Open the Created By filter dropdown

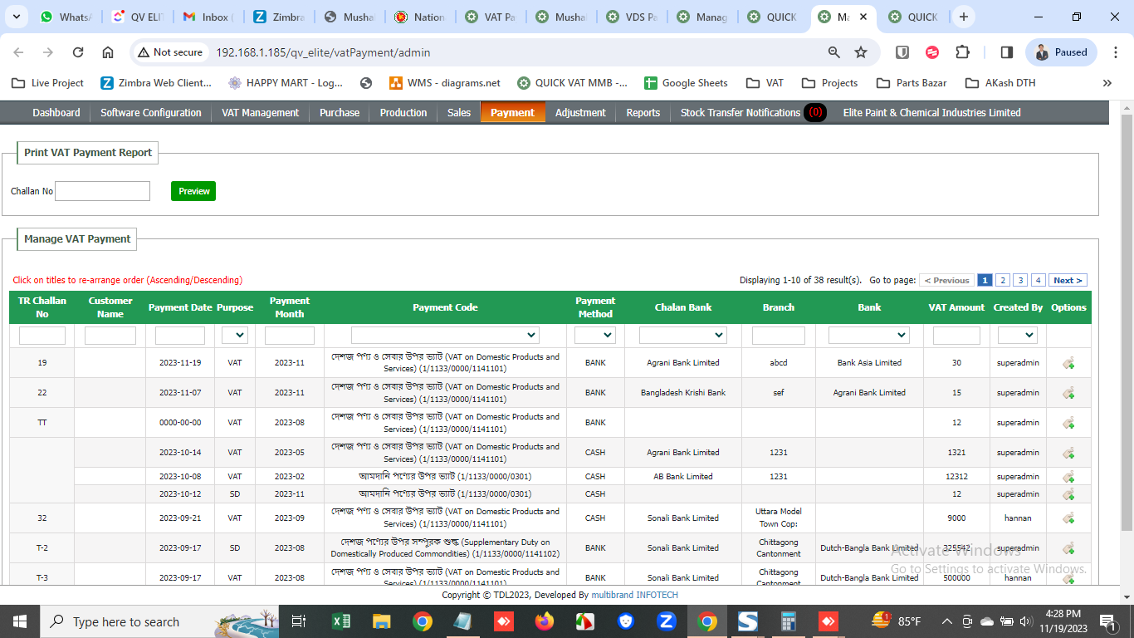1018,336
